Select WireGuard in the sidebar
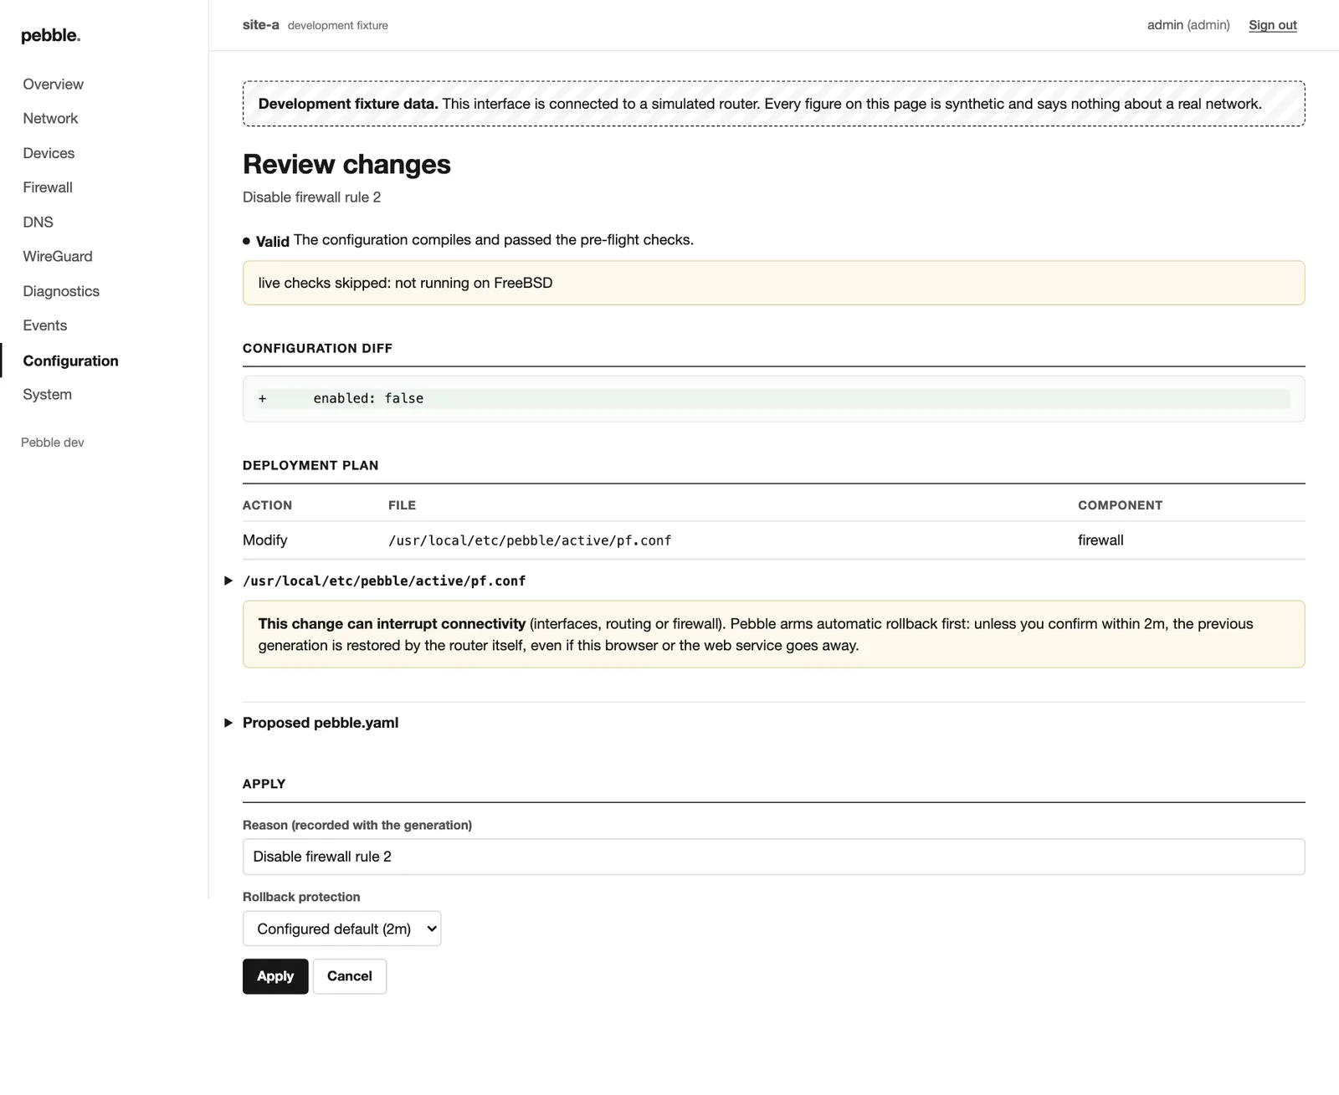 tap(58, 256)
